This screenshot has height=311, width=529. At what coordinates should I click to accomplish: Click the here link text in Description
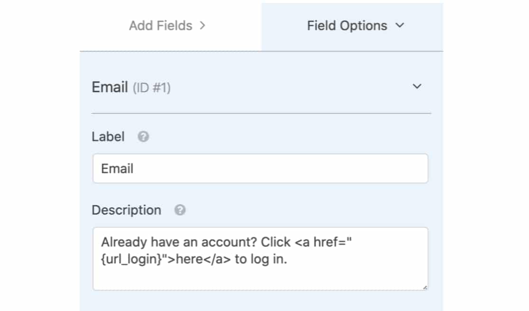pyautogui.click(x=189, y=259)
